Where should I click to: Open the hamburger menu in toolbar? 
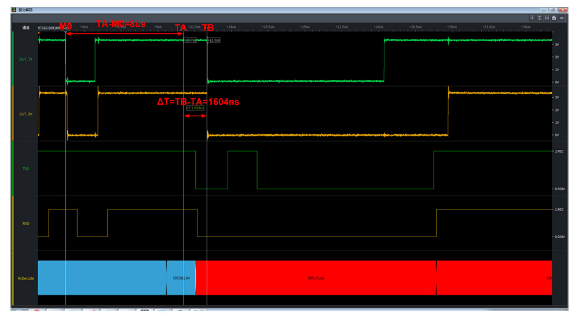tap(562, 18)
